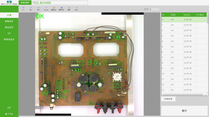The width and height of the screenshot is (209, 117).
Task: Click the table scroll-right arrow
Action: pos(206,95)
